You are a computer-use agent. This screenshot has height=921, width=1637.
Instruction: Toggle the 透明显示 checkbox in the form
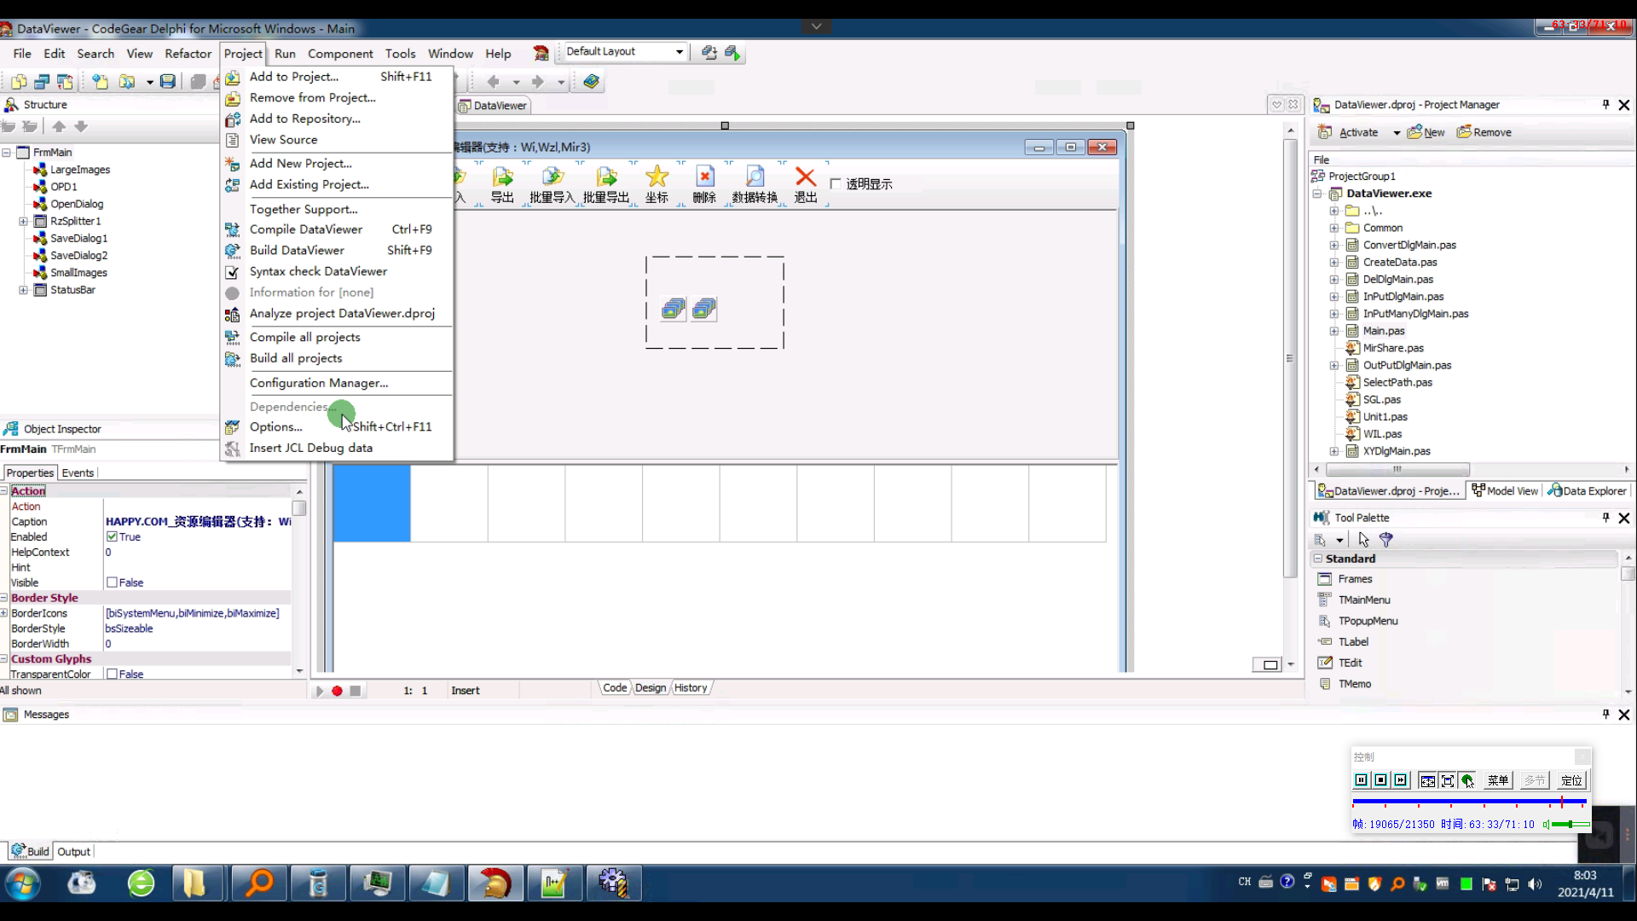coord(836,184)
